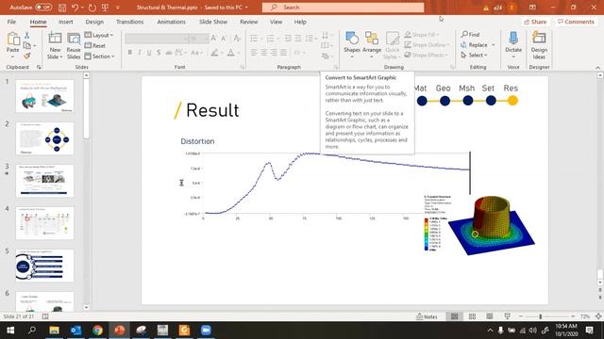Open the Animations tab
This screenshot has width=604, height=339.
pyautogui.click(x=171, y=22)
